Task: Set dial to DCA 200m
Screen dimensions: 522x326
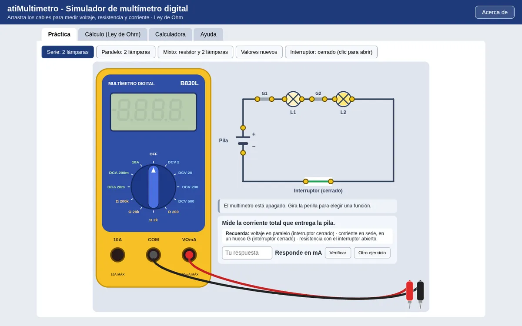Action: 119,173
